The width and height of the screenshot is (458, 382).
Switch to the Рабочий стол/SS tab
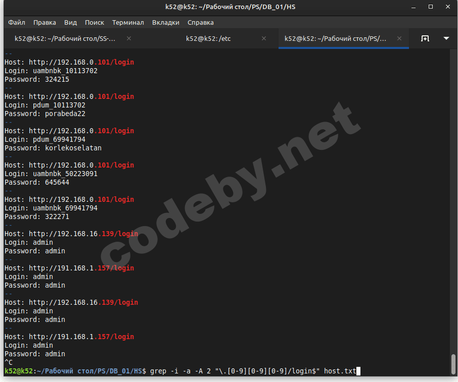[65, 38]
